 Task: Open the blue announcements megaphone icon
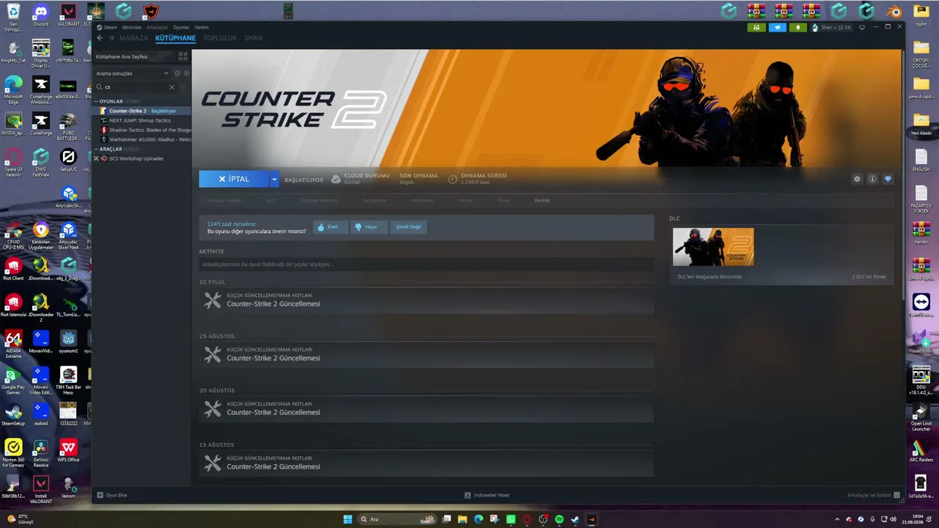(778, 27)
